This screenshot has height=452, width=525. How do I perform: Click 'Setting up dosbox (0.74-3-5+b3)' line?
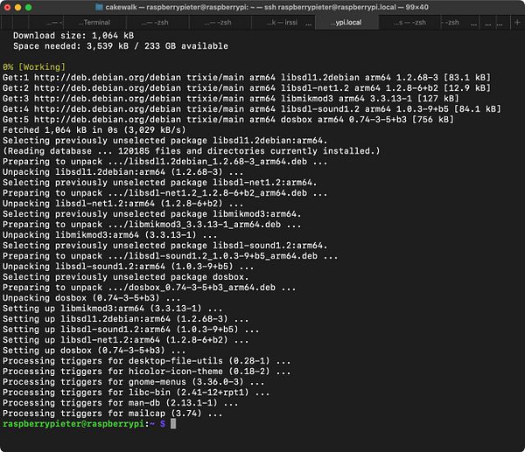coord(94,351)
